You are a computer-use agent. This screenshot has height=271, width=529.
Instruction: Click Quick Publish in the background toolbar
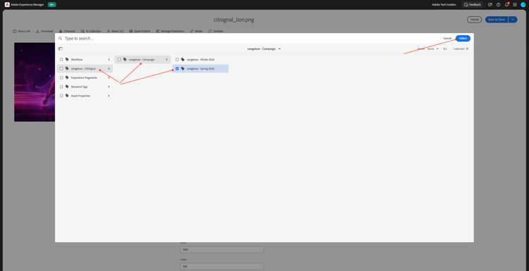(140, 31)
